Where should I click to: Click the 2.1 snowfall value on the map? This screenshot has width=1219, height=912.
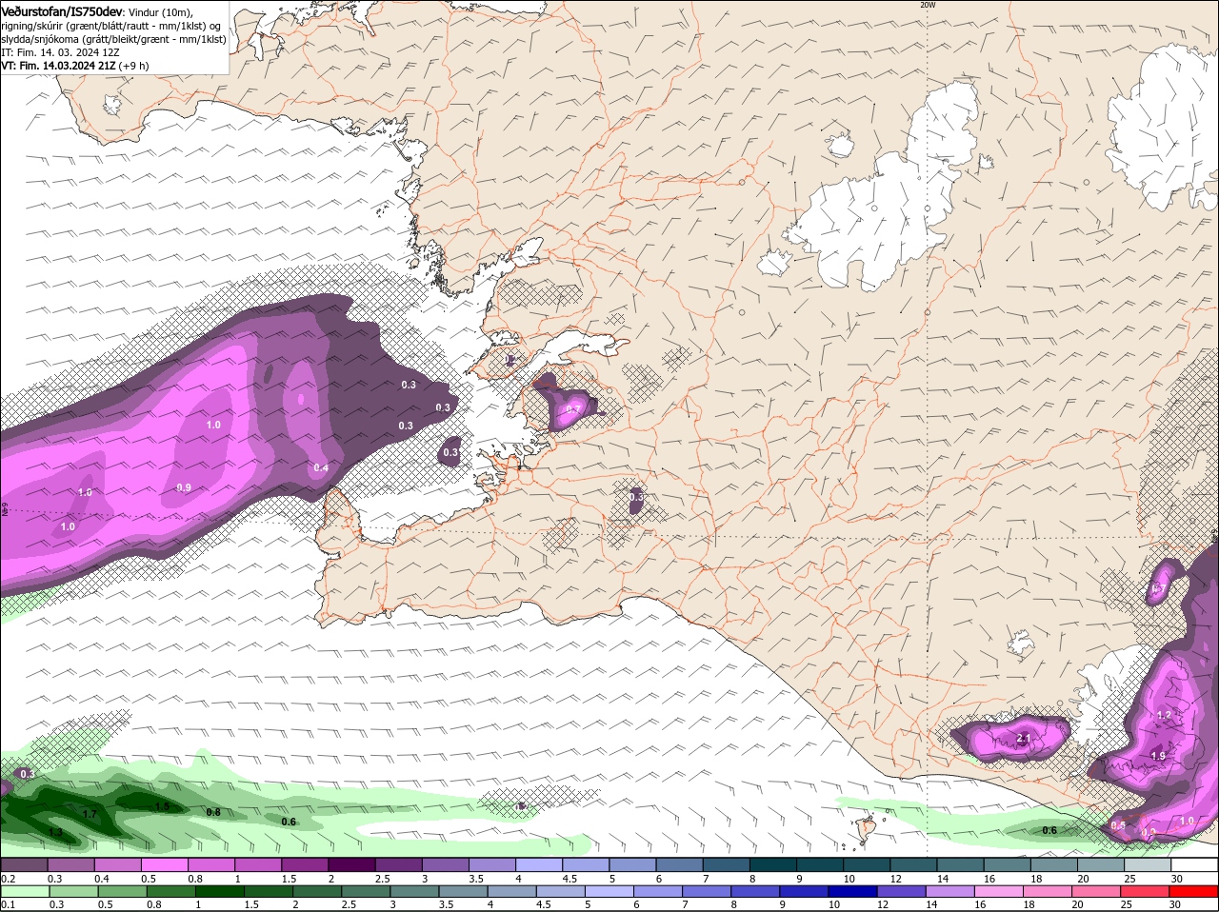click(x=1024, y=739)
